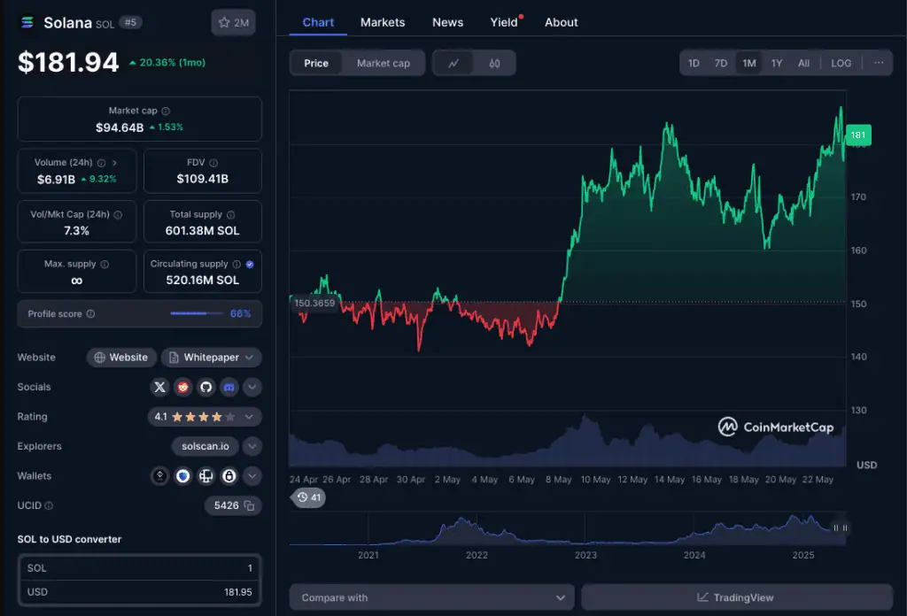
Task: Focus the SOL amount input field
Action: (x=139, y=568)
